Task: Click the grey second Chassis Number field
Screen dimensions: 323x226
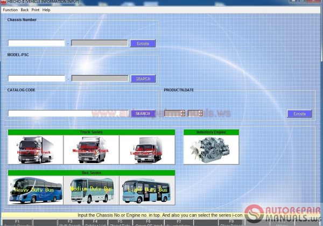Action: [100, 43]
